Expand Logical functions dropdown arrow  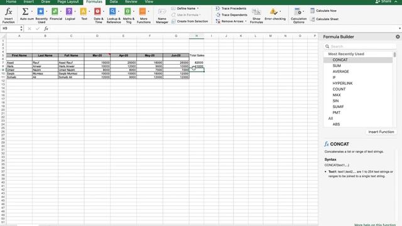click(75, 11)
